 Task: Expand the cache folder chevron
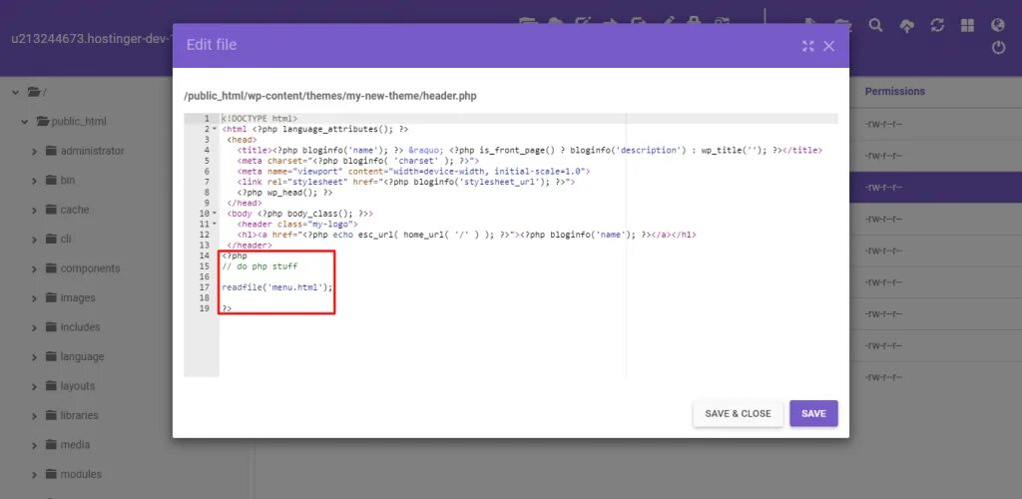(34, 210)
